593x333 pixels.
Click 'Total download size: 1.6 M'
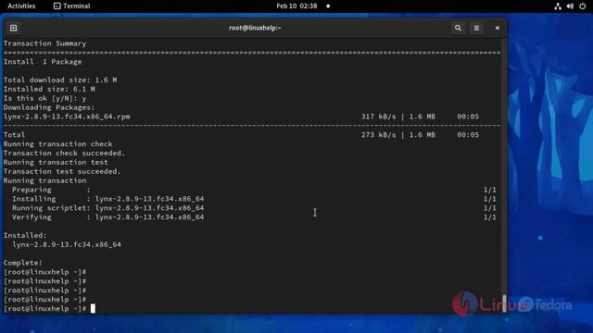point(60,80)
